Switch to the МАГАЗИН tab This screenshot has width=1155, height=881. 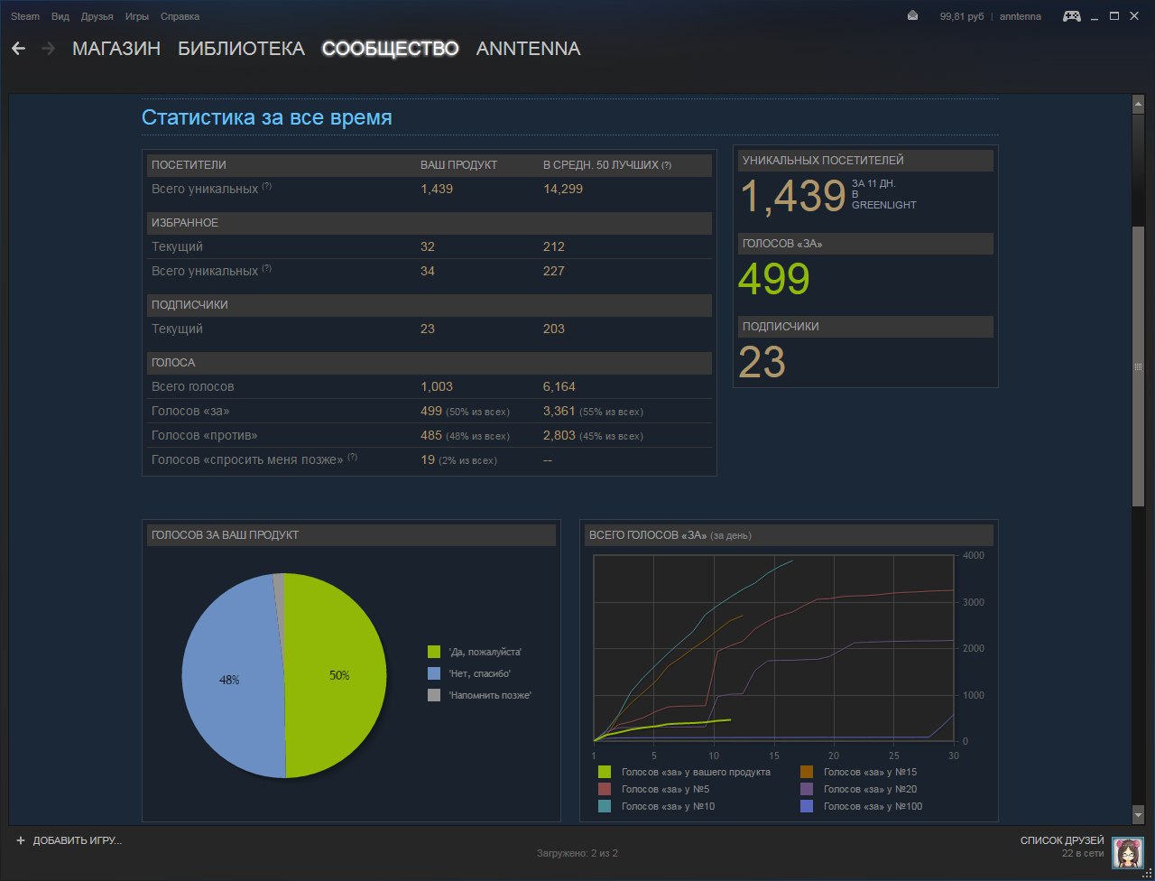tap(116, 49)
